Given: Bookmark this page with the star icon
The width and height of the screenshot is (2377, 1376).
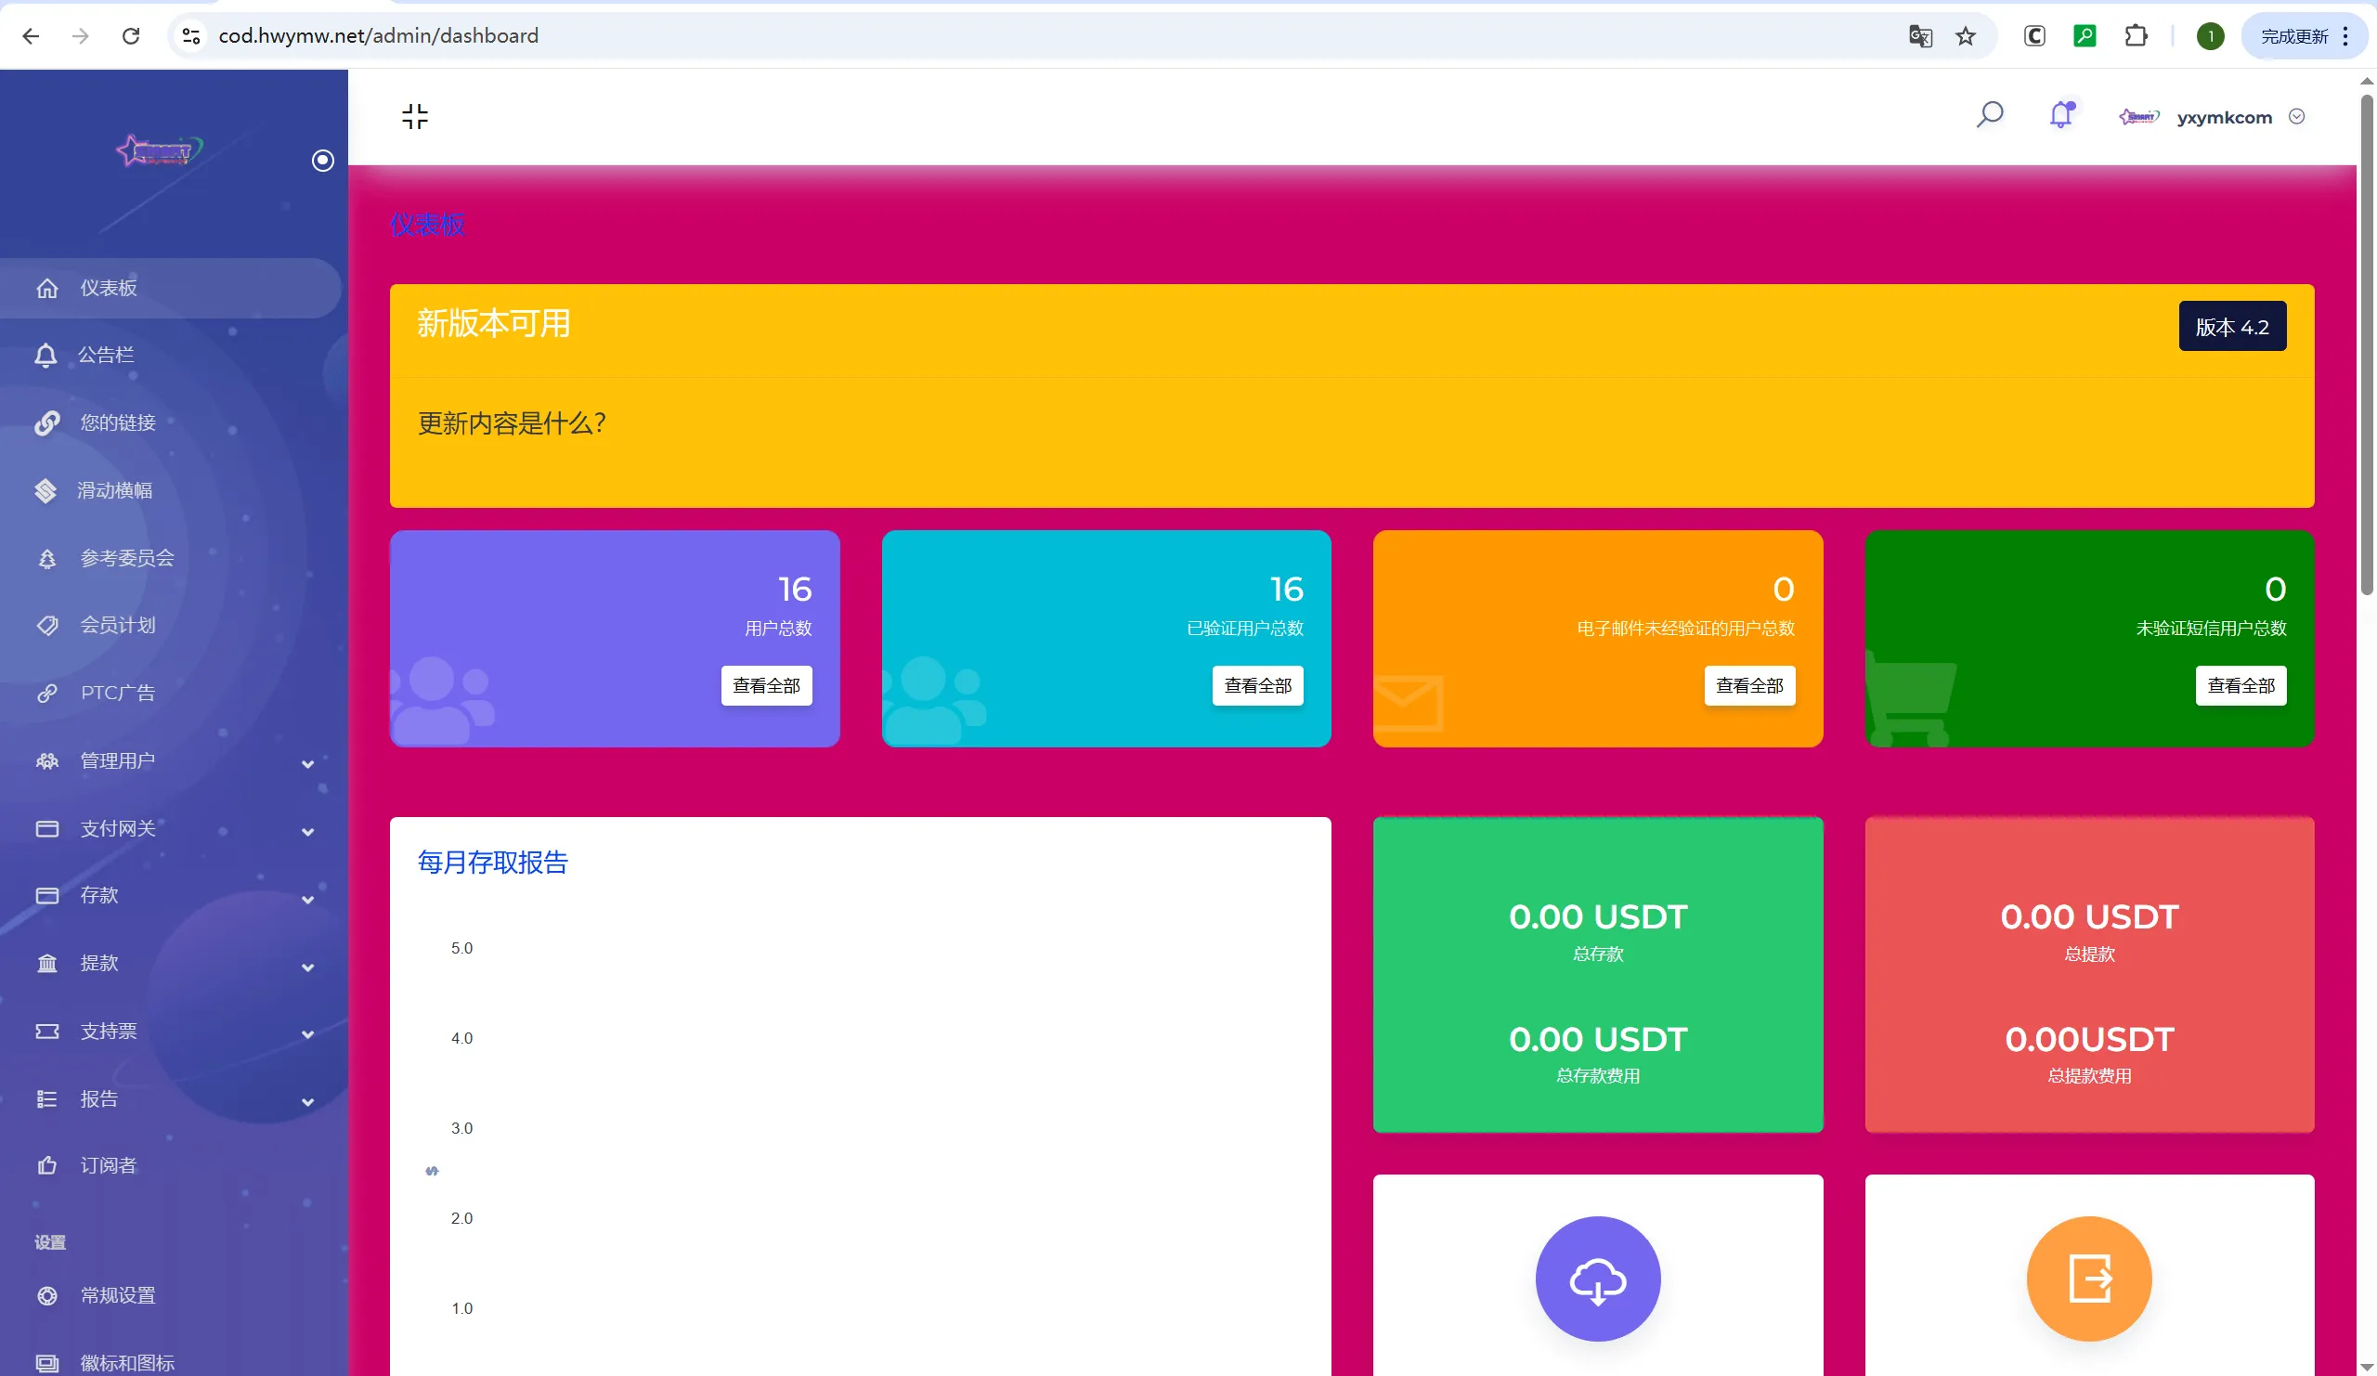Looking at the screenshot, I should pos(1965,36).
